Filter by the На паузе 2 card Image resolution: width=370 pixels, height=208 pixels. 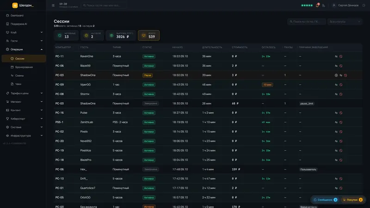(x=92, y=36)
